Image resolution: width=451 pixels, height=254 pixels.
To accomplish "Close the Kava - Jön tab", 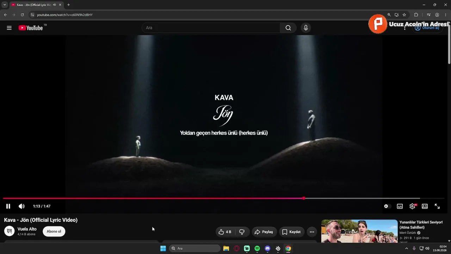I will point(60,5).
